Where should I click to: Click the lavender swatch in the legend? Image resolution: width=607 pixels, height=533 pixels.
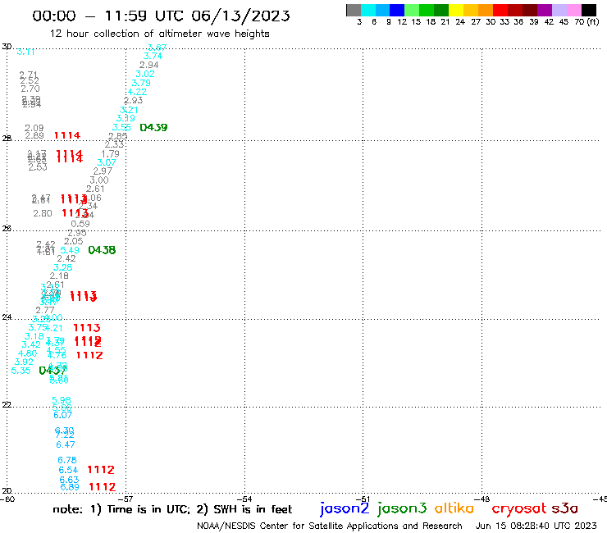click(559, 10)
